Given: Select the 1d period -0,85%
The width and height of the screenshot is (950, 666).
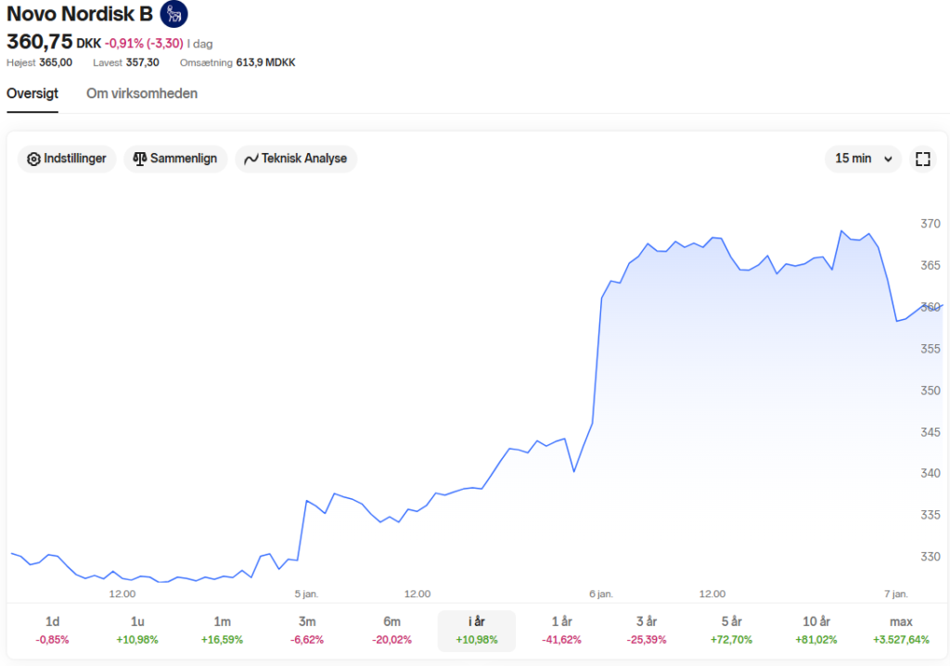Looking at the screenshot, I should pyautogui.click(x=52, y=630).
